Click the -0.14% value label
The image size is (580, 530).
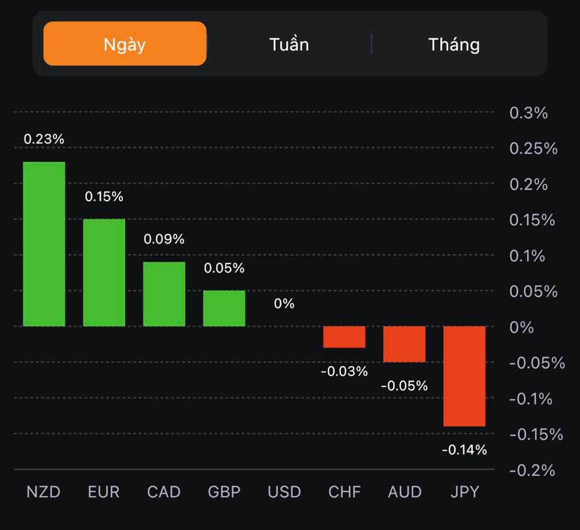465,450
